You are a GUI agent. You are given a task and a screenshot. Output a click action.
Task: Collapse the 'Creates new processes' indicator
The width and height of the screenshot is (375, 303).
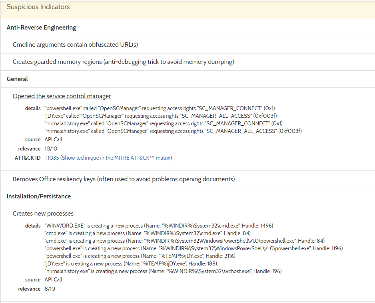(43, 214)
